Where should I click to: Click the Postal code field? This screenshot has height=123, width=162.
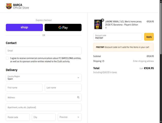tap(18, 117)
